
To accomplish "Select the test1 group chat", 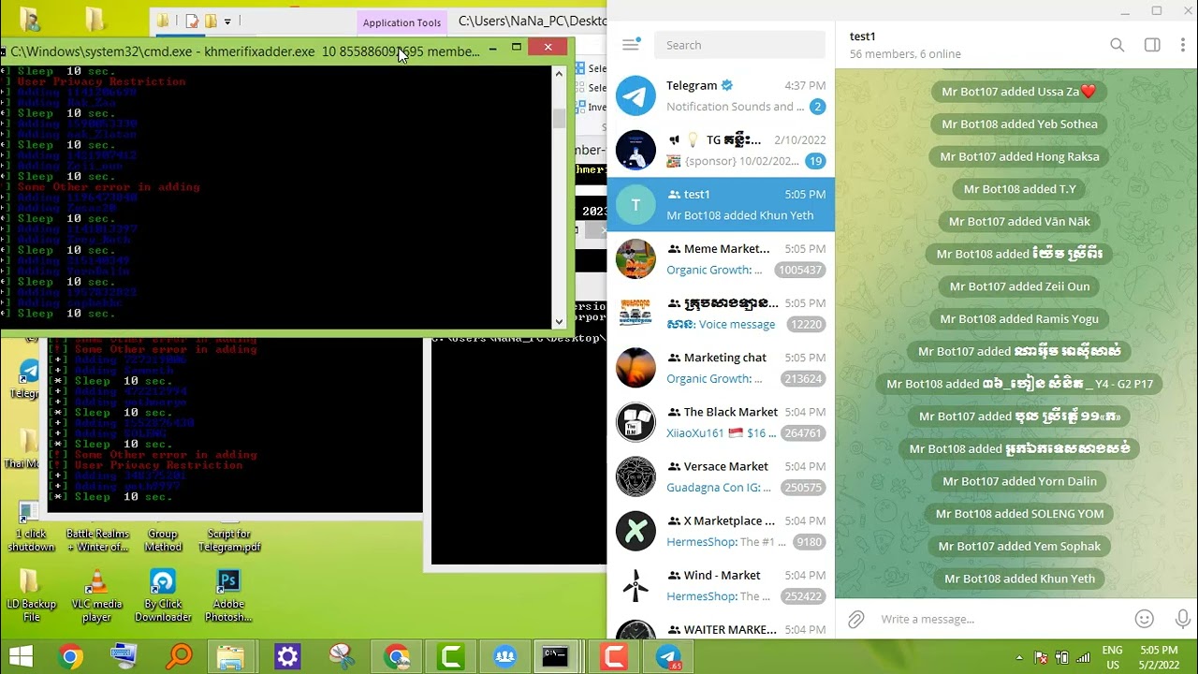I will [x=721, y=204].
